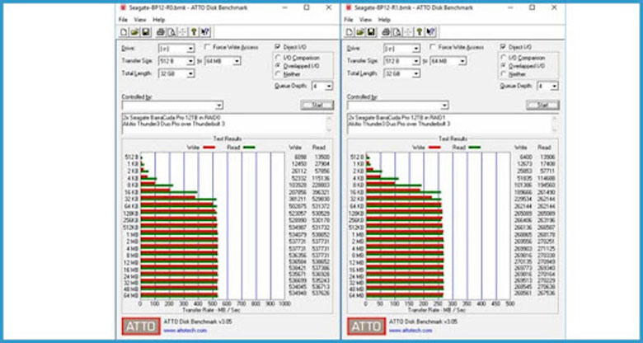The width and height of the screenshot is (643, 343).
Task: Click the Start button in R1 window
Action: click(542, 105)
